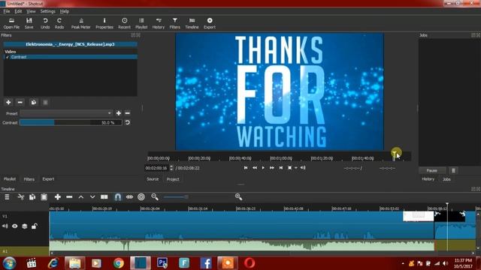Open the Settings menu

(48, 11)
